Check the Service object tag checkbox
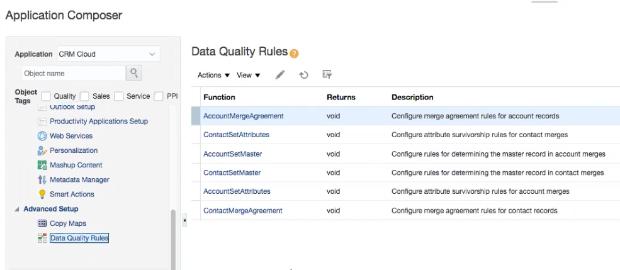Image resolution: width=620 pixels, height=270 pixels. tap(119, 96)
